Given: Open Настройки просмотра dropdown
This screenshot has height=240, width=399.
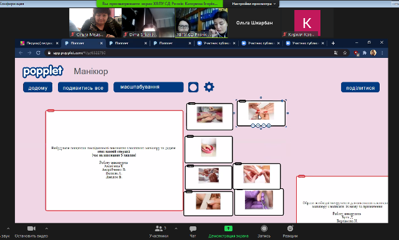Looking at the screenshot, I should pos(254,4).
